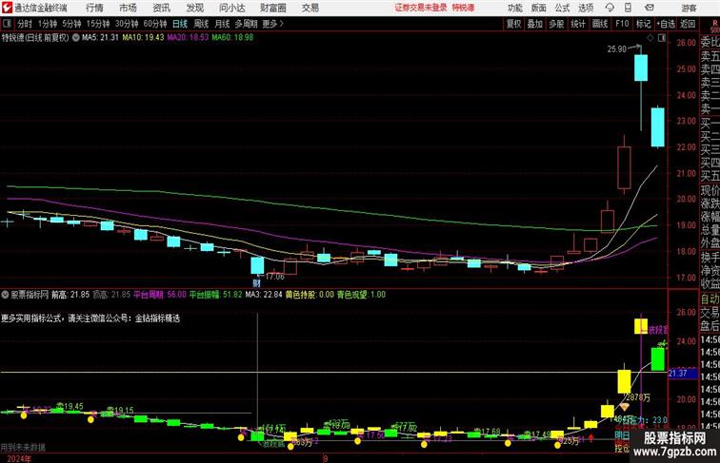This screenshot has height=463, width=720.
Task: Select the 月线 monthly chart tab
Action: [x=222, y=24]
